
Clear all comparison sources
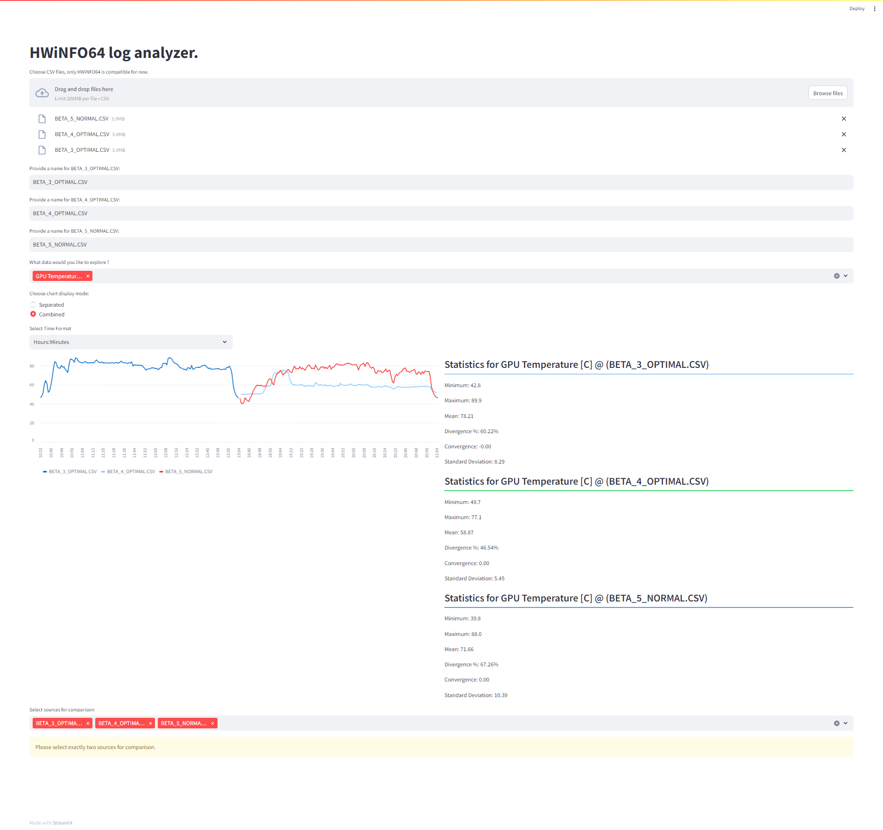(837, 723)
